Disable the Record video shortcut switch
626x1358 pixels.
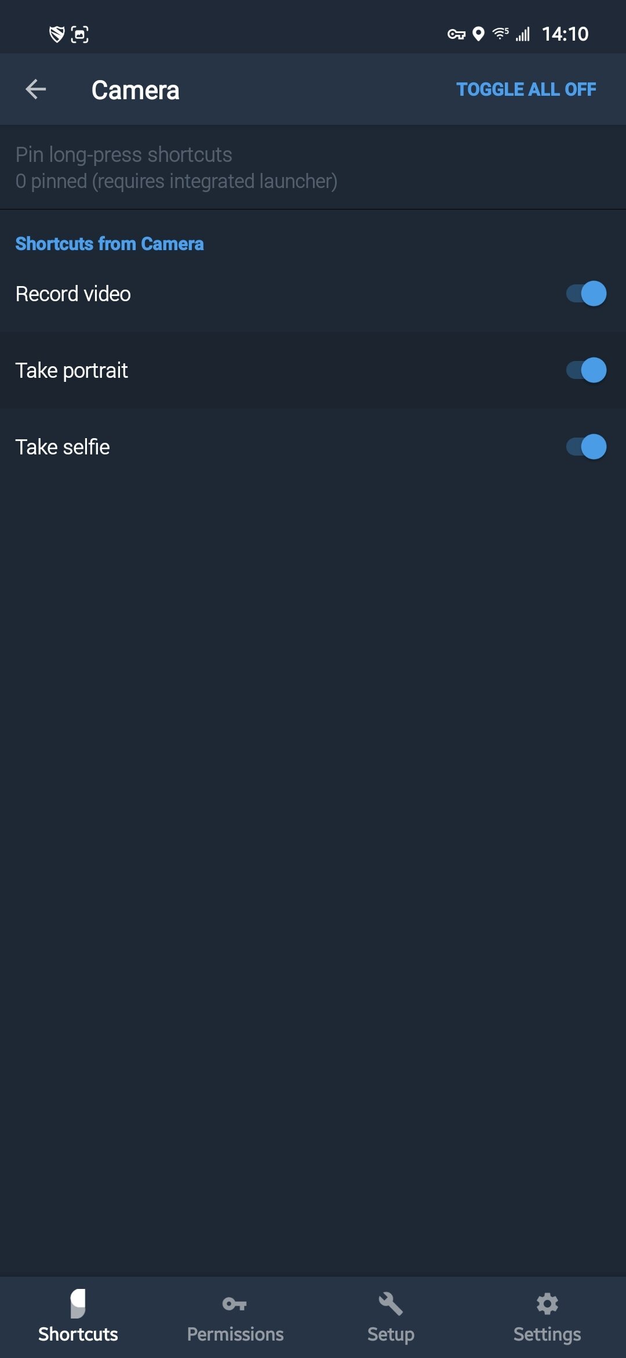click(586, 294)
